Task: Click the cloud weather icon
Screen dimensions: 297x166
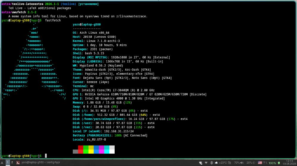Action: (x=216, y=163)
